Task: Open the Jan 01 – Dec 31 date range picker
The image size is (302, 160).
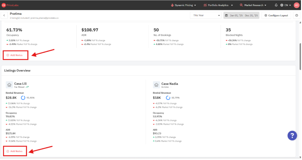Action: point(241,16)
